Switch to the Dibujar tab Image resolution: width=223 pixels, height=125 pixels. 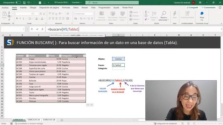coord(33,8)
